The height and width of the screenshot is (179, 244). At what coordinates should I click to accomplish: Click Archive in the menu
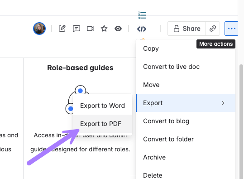point(186,157)
